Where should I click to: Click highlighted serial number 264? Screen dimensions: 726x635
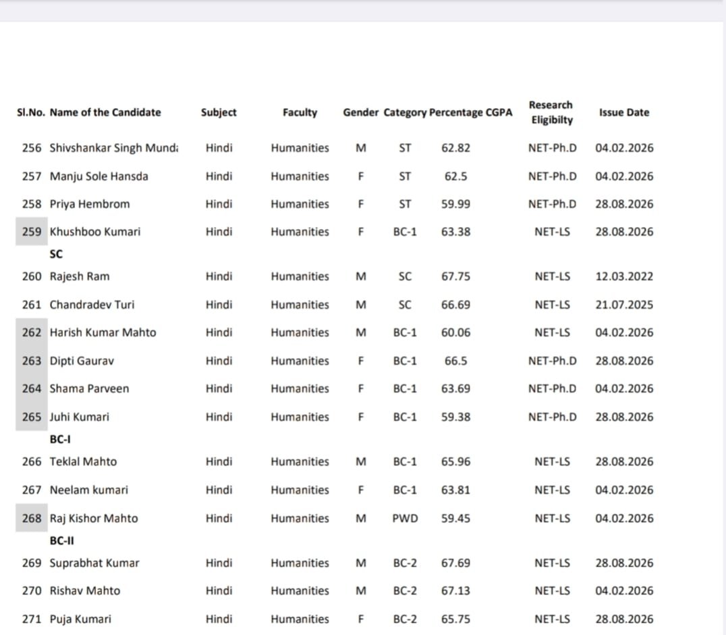pyautogui.click(x=32, y=388)
